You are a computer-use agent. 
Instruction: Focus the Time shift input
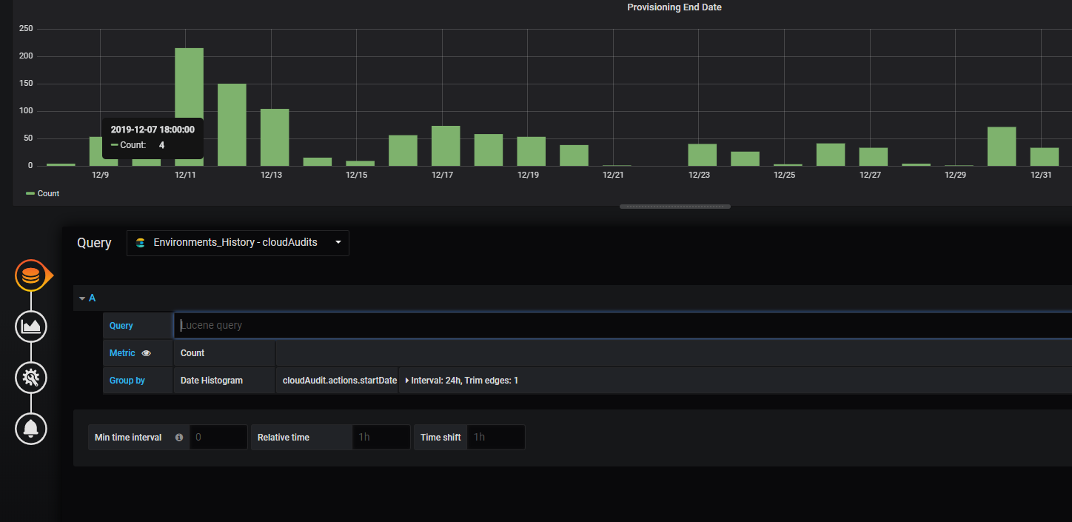point(496,438)
